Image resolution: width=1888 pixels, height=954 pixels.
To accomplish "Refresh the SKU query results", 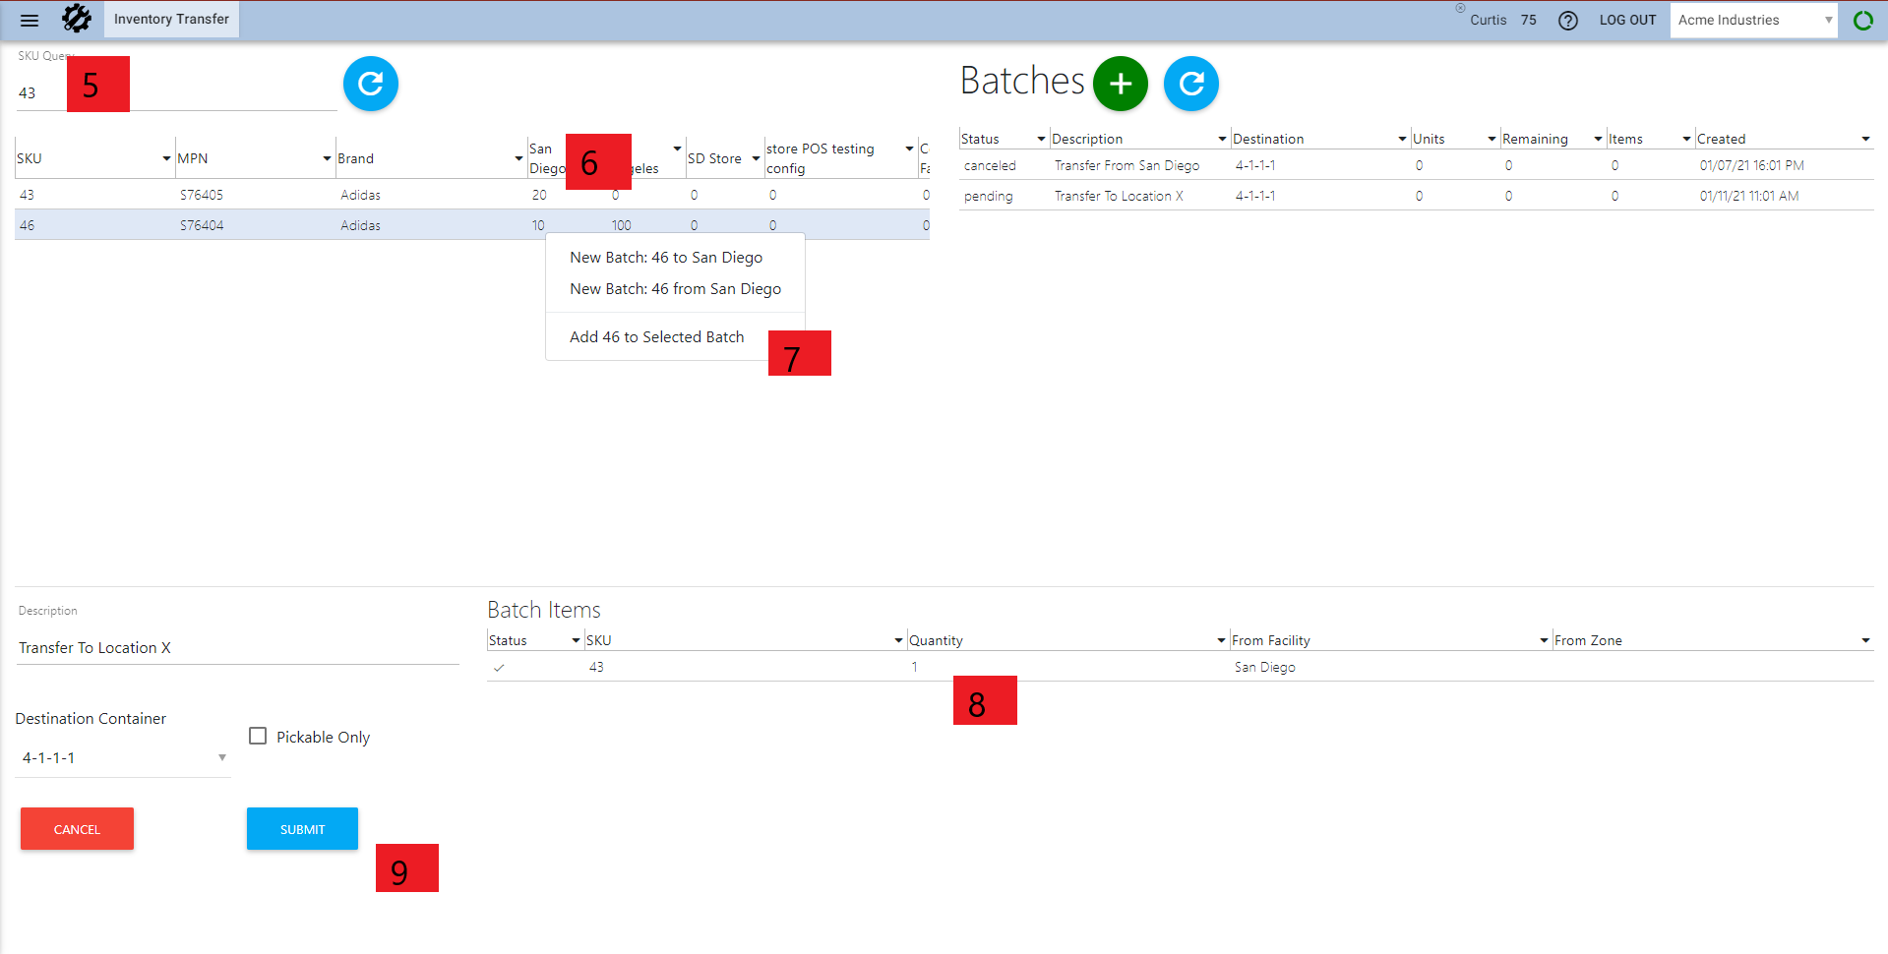I will (x=370, y=84).
